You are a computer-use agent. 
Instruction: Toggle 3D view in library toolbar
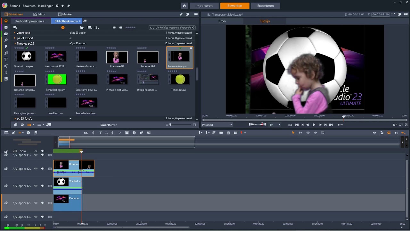(x=114, y=28)
